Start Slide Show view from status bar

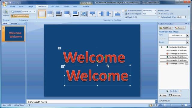click(156, 105)
